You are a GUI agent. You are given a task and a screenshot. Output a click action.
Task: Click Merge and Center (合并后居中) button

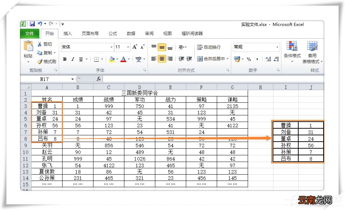211,59
